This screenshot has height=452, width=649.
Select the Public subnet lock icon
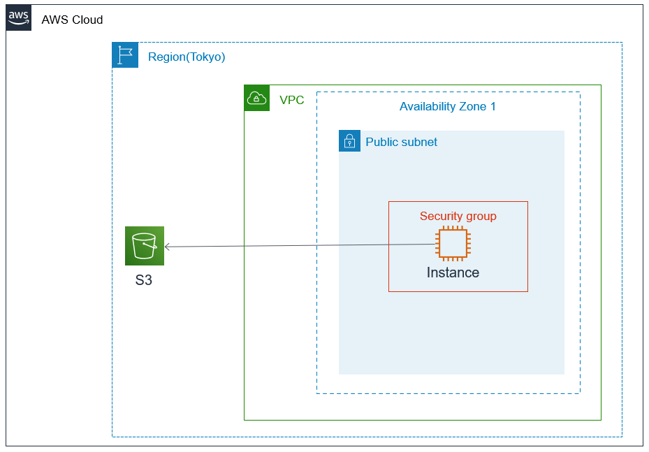(349, 140)
